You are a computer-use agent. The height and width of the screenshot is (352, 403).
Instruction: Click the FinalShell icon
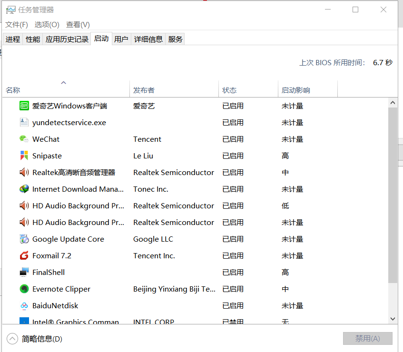[24, 272]
